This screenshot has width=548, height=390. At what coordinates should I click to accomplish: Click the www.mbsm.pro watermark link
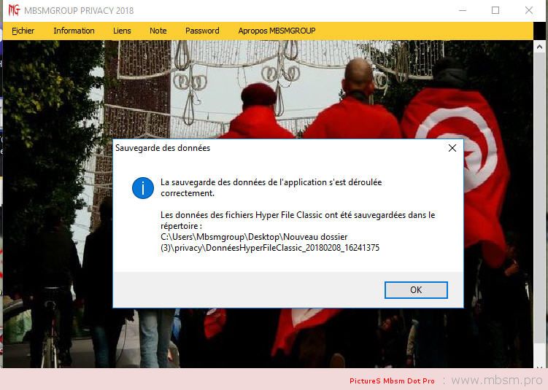(x=496, y=381)
